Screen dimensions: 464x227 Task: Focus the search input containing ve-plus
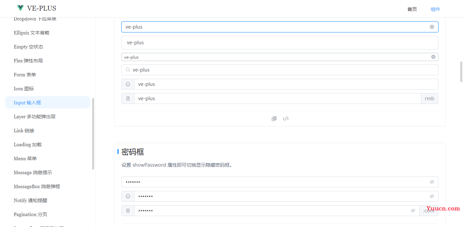(280, 70)
